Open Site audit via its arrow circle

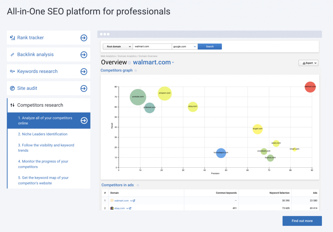pos(84,88)
